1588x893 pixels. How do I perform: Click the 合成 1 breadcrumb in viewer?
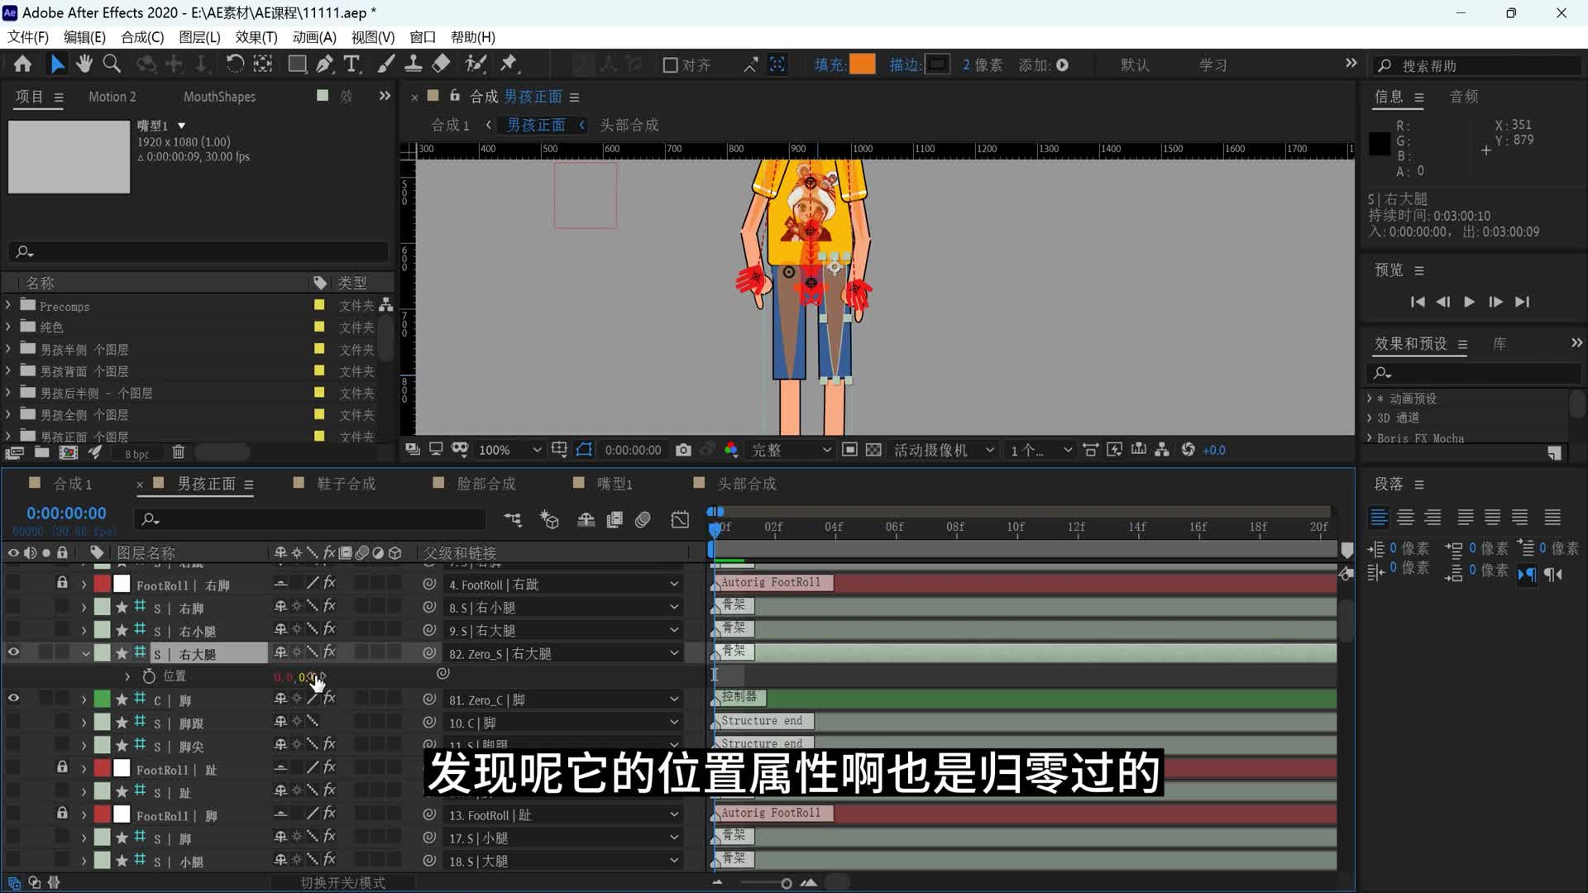click(450, 125)
